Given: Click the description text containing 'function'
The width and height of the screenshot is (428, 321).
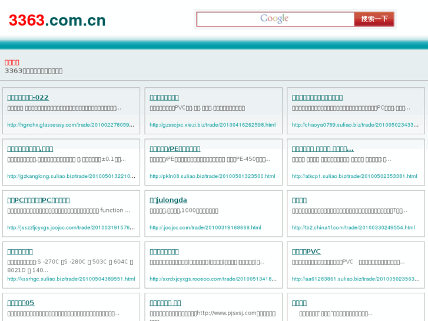Looking at the screenshot, I should (x=69, y=211).
